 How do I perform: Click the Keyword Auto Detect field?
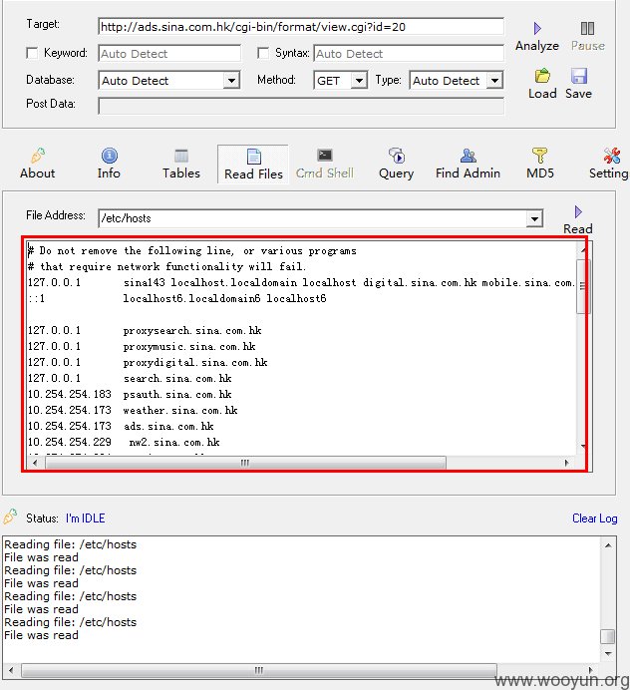pos(169,54)
